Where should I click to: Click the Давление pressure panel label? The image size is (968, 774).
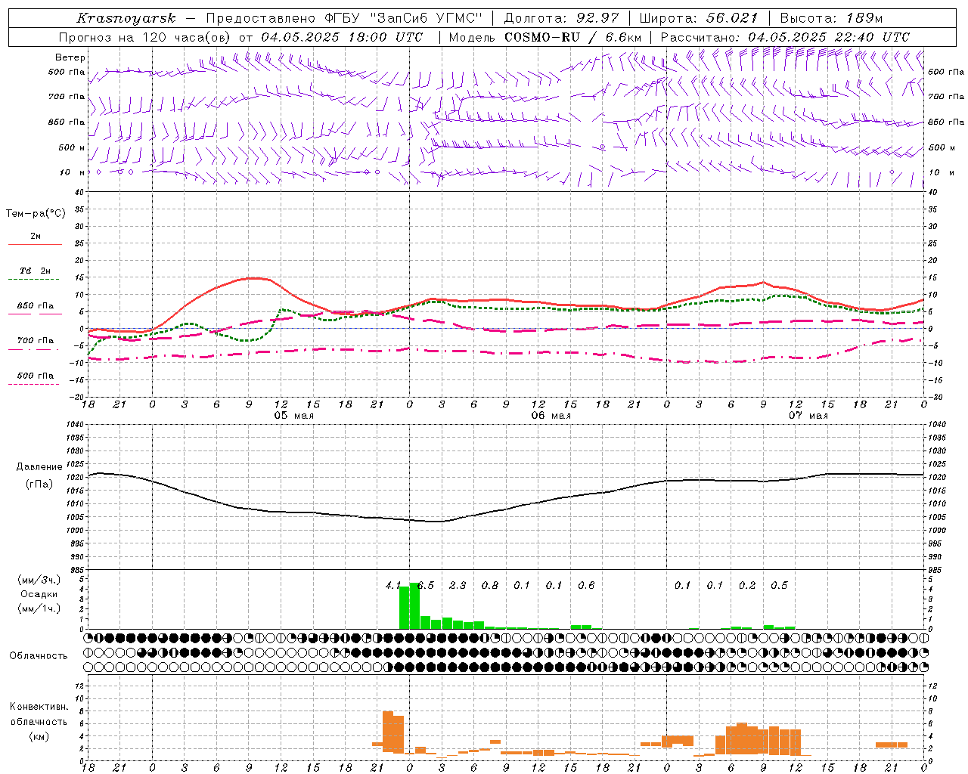tap(39, 467)
